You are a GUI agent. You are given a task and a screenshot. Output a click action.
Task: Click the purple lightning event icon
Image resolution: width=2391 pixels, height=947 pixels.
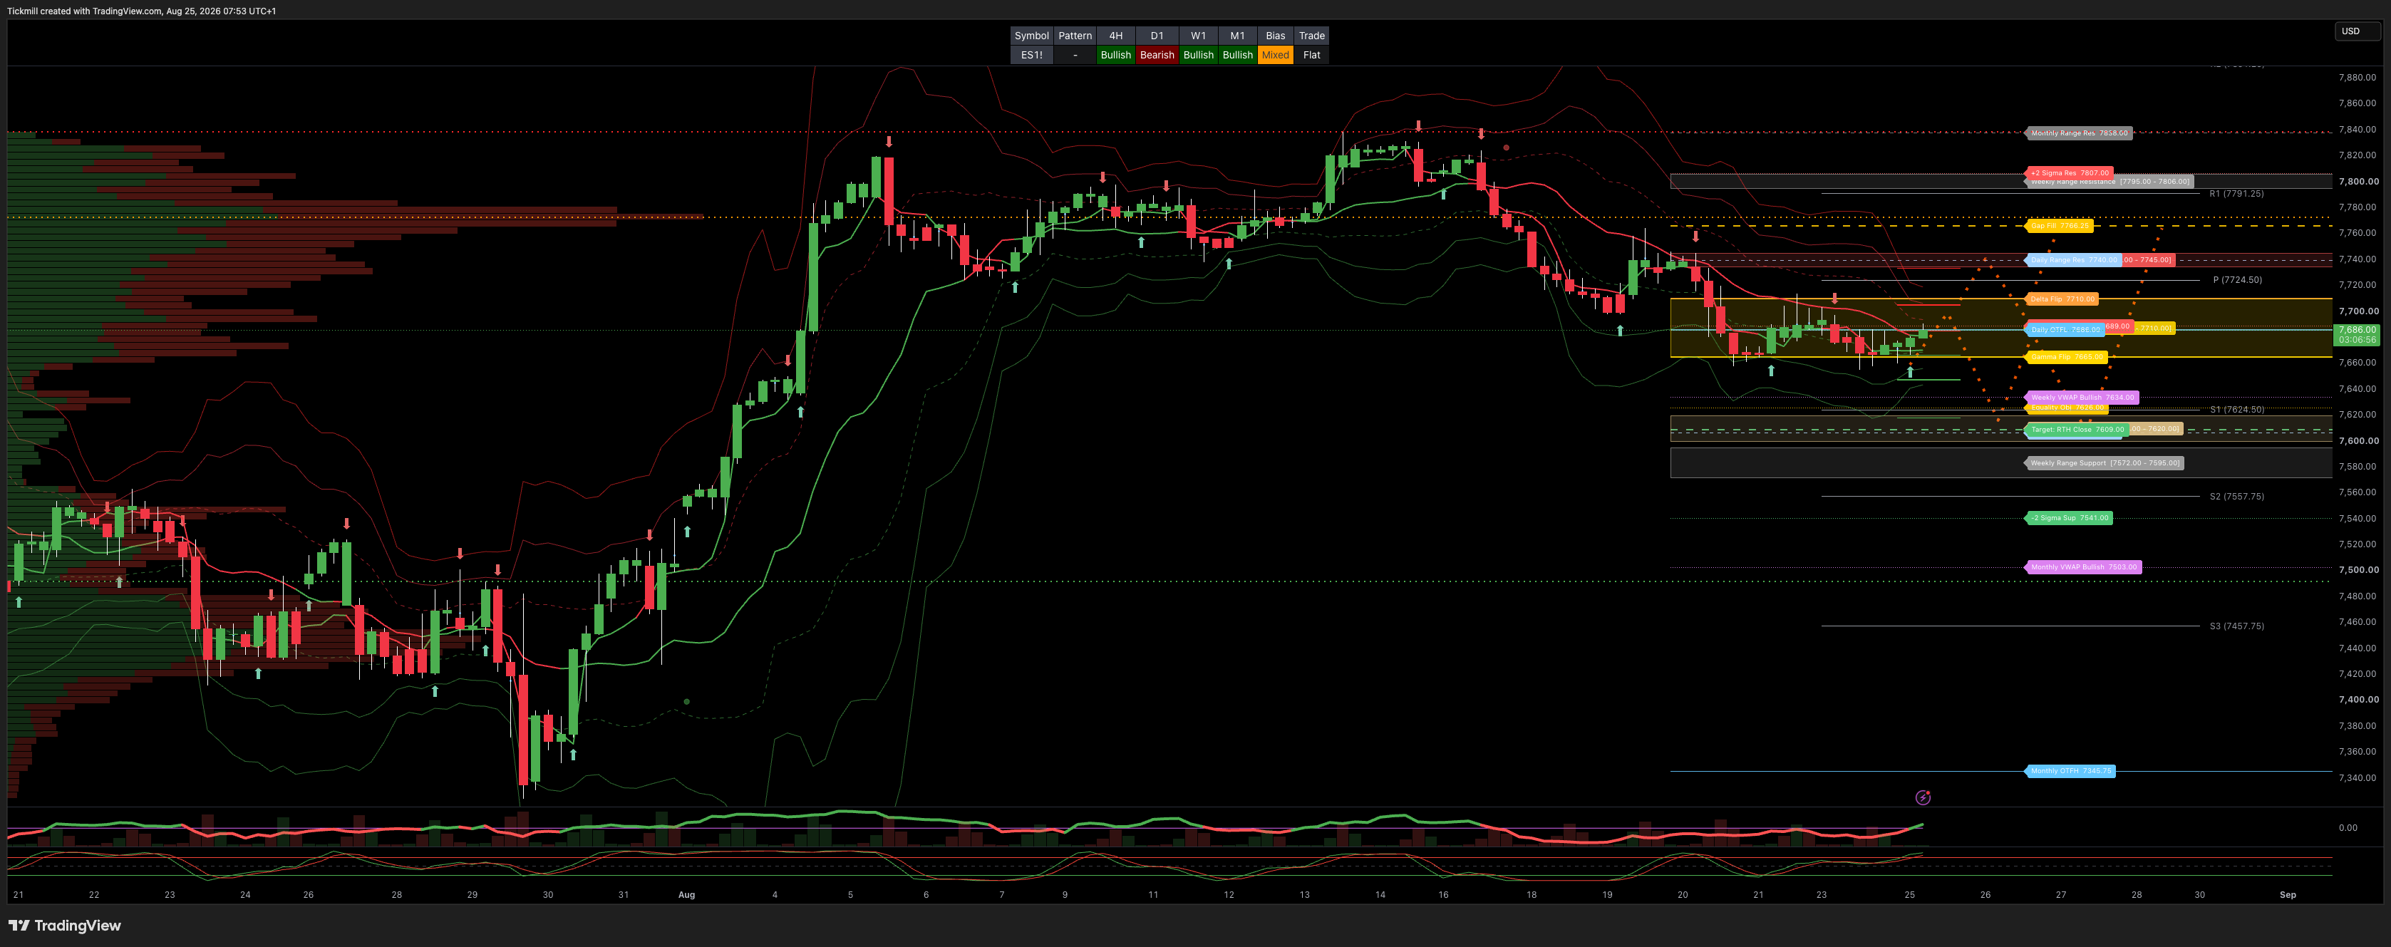pyautogui.click(x=1922, y=797)
